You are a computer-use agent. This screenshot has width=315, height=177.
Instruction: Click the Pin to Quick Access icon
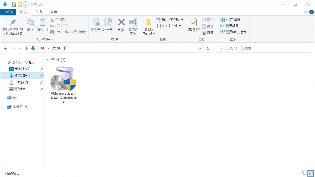pyautogui.click(x=13, y=27)
